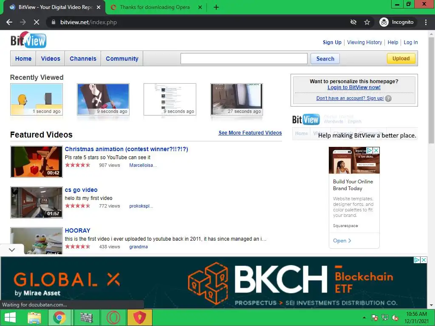Image resolution: width=435 pixels, height=326 pixels.
Task: Open the red shield taskbar app
Action: pos(140,318)
